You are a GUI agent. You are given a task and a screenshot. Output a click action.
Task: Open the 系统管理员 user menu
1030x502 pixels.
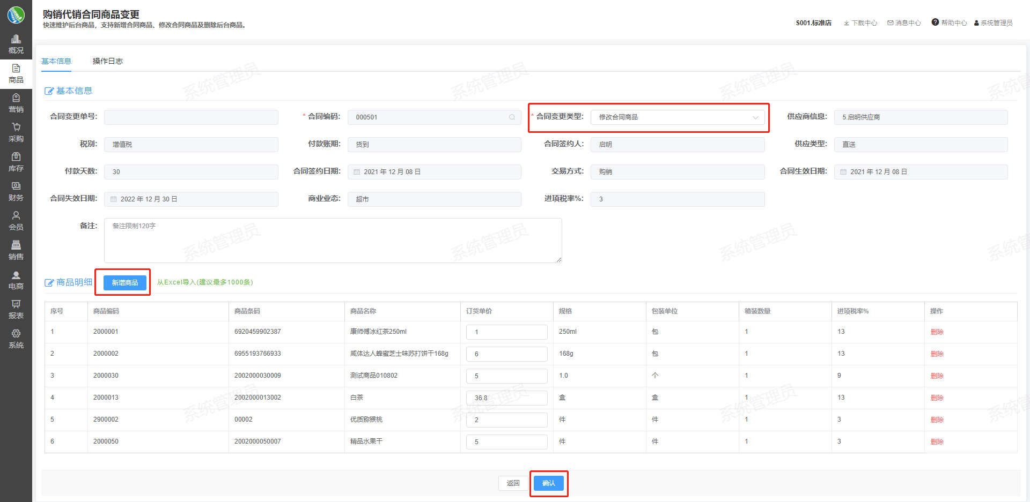click(994, 23)
